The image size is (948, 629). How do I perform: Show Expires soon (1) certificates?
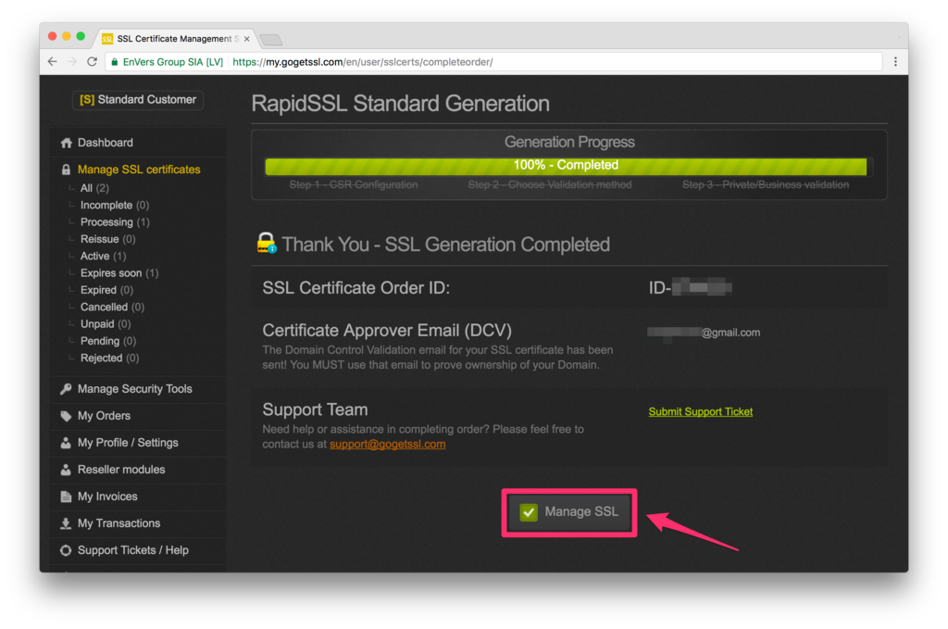point(119,272)
